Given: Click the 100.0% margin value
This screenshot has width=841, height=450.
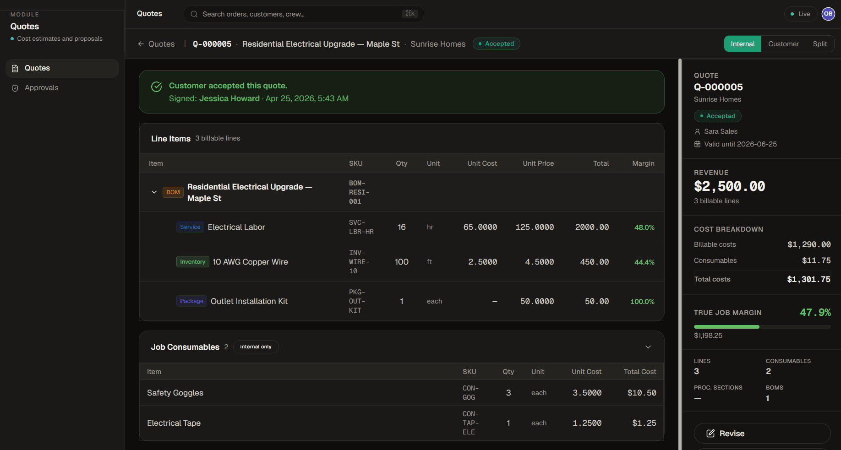Looking at the screenshot, I should pos(642,302).
